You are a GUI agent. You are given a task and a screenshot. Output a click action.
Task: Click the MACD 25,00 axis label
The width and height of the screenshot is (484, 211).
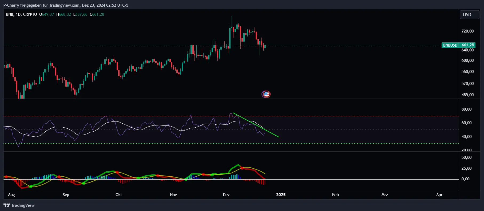point(466,168)
